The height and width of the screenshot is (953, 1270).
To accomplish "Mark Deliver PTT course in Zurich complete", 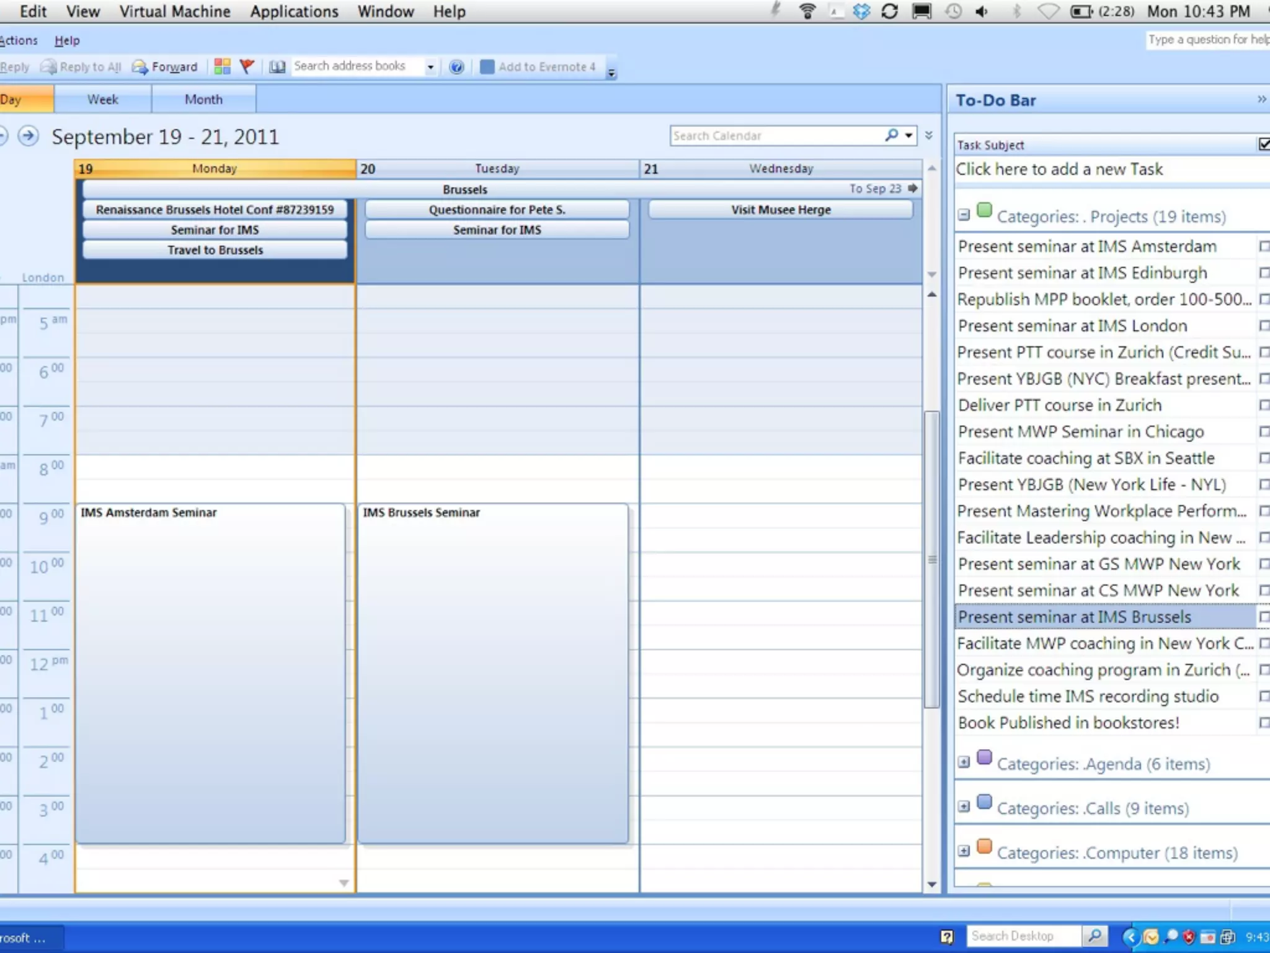I will point(1264,405).
